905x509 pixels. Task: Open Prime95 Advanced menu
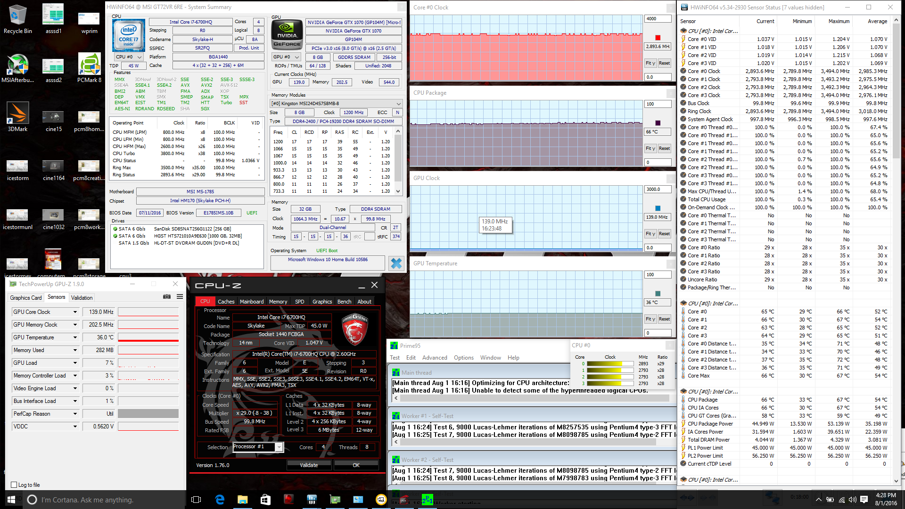435,358
